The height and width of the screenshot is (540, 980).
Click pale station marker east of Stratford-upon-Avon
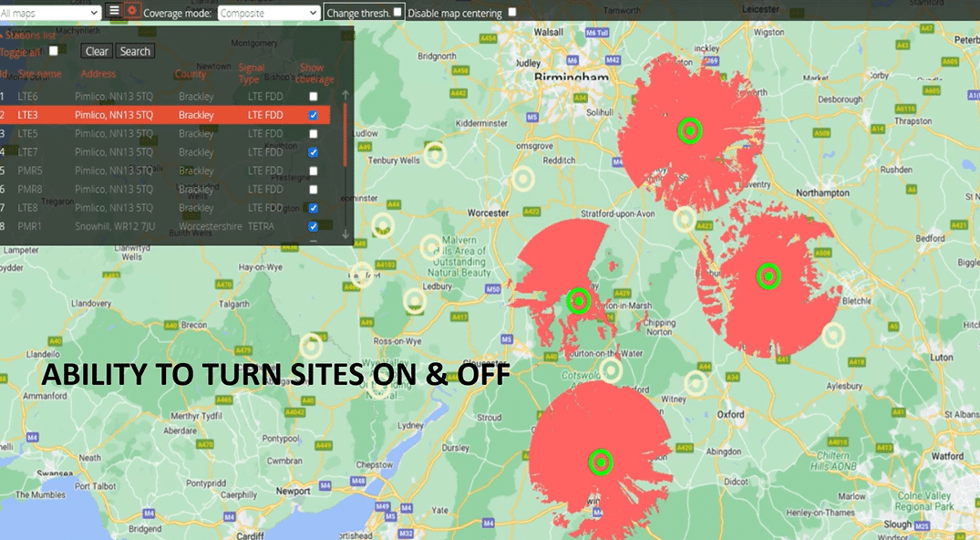point(685,219)
